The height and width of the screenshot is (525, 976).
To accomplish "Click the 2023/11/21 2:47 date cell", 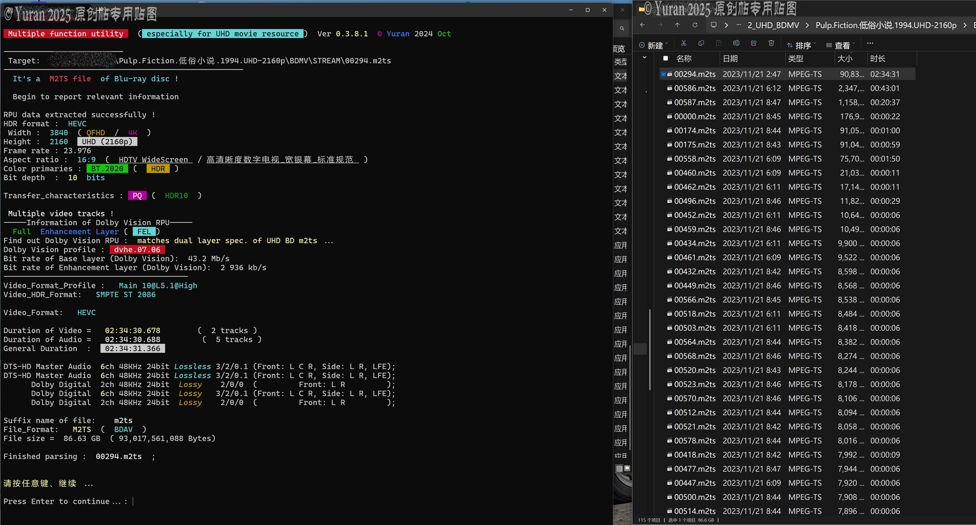I will pyautogui.click(x=752, y=74).
